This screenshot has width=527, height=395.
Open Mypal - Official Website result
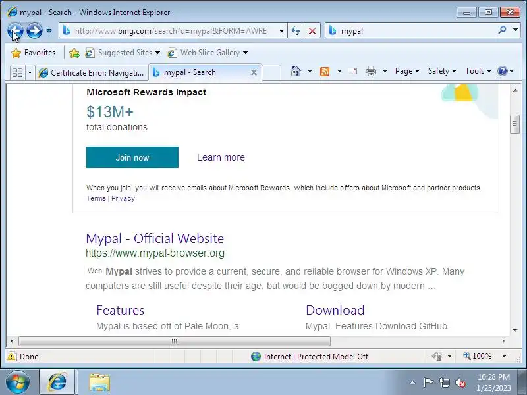pyautogui.click(x=155, y=238)
